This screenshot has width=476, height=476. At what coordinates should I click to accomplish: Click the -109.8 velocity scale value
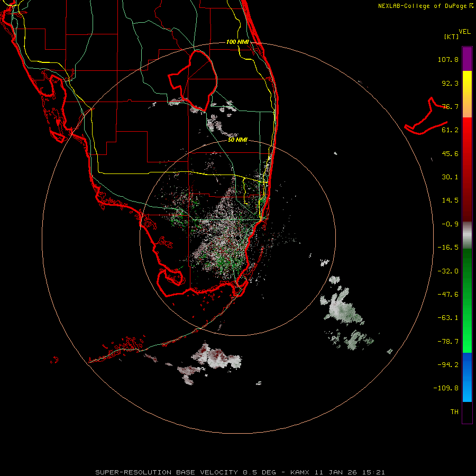pyautogui.click(x=446, y=388)
